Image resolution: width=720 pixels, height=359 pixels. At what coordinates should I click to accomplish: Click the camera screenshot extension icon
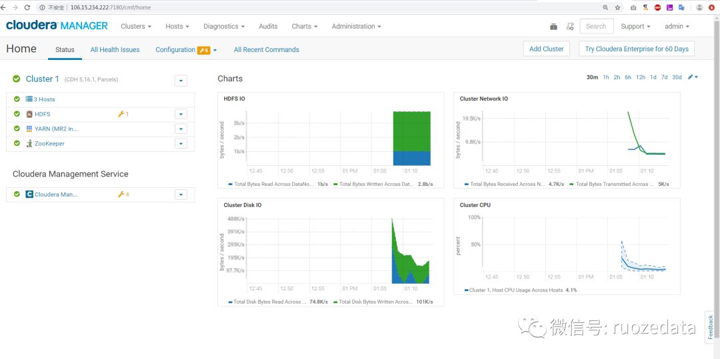click(634, 7)
